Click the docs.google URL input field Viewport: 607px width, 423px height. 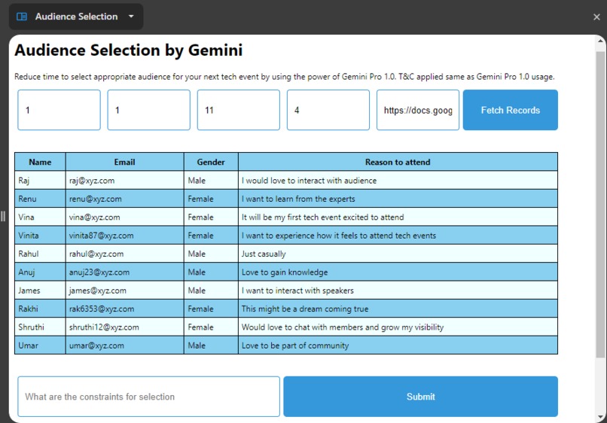pyautogui.click(x=418, y=111)
